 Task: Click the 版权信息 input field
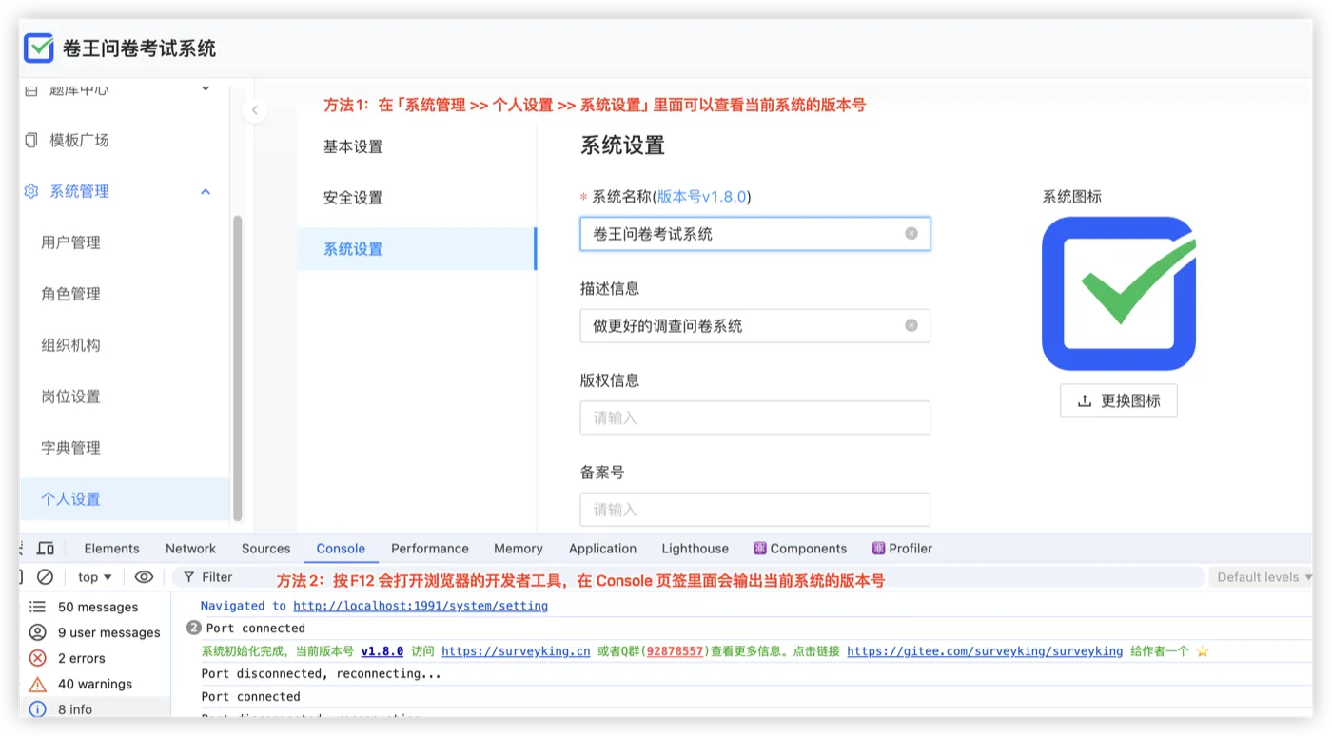pos(755,417)
